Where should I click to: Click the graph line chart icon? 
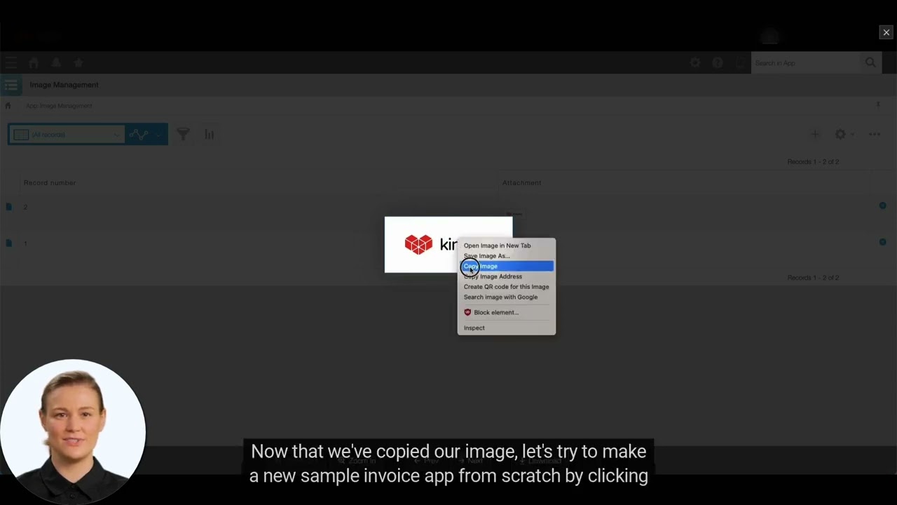(139, 135)
